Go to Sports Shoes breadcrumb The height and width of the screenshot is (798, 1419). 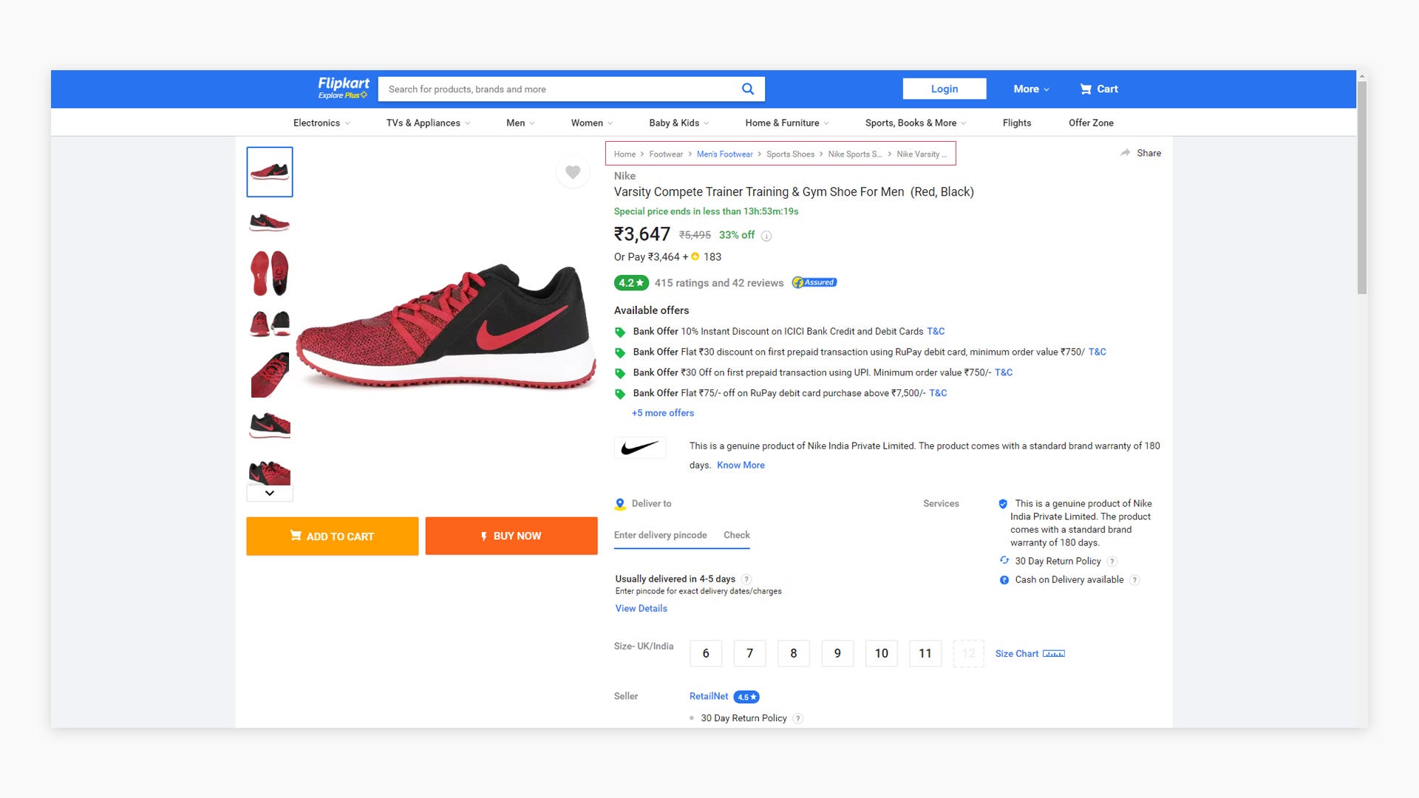790,154
